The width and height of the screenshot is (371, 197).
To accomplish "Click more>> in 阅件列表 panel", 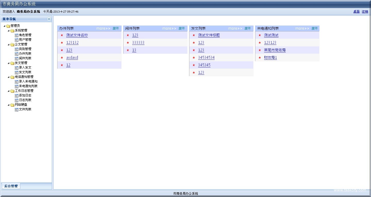I will pos(169,28).
